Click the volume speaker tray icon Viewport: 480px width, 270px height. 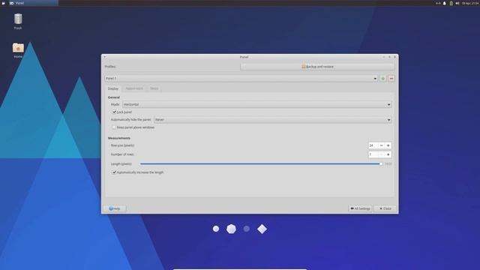[457, 3]
